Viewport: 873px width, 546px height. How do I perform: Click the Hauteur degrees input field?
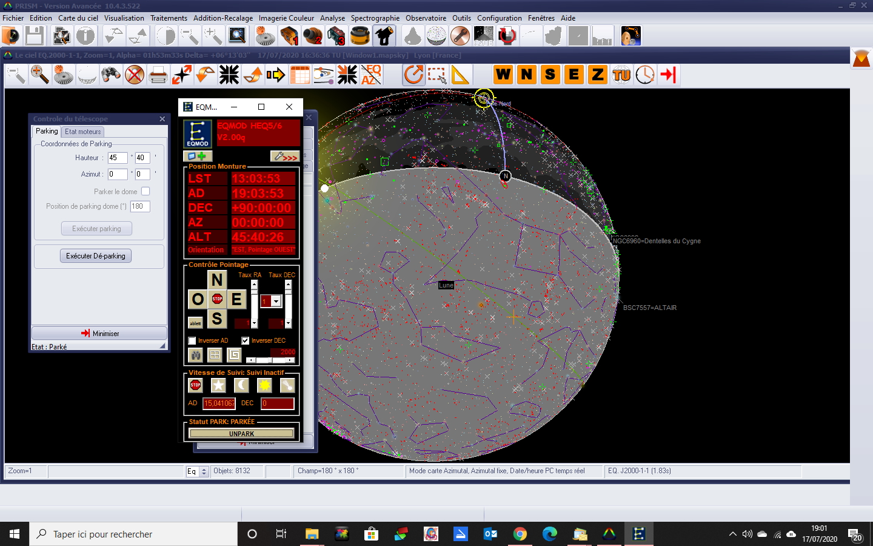tap(117, 158)
